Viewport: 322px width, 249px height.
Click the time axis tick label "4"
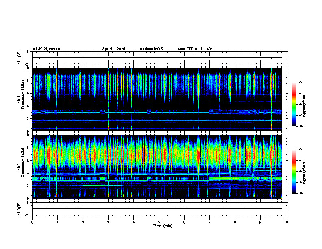(x=134, y=222)
